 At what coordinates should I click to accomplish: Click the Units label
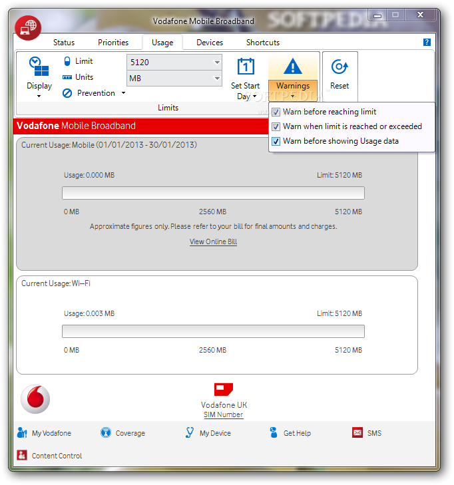pos(84,77)
